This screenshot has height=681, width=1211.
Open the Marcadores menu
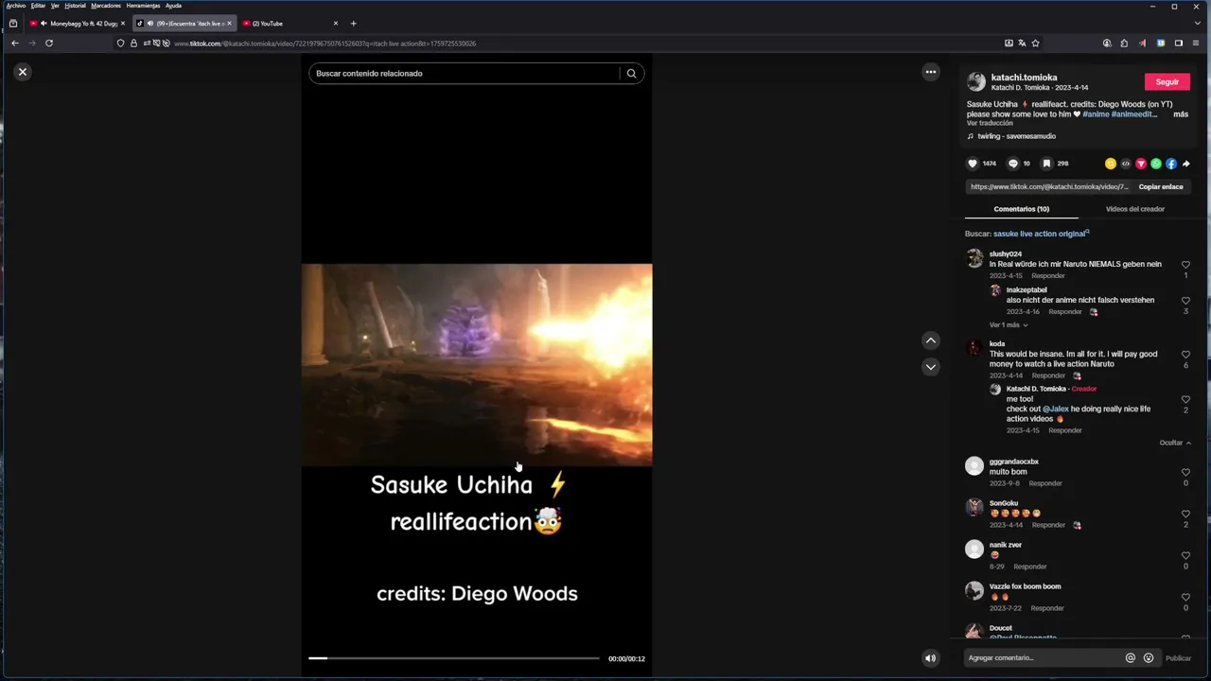click(106, 6)
